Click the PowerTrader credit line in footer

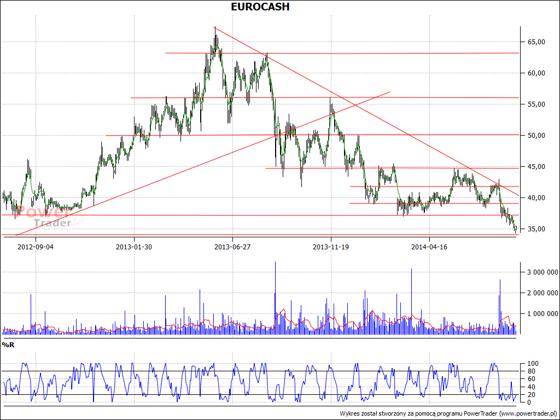(x=448, y=413)
